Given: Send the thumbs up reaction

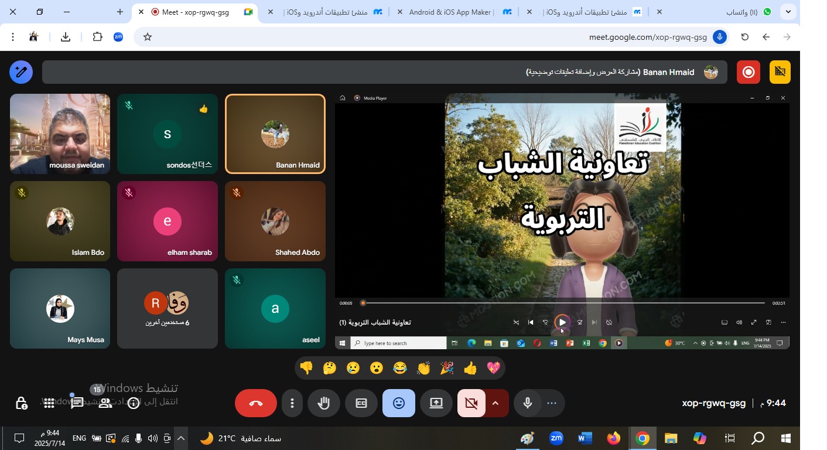Looking at the screenshot, I should coord(470,368).
